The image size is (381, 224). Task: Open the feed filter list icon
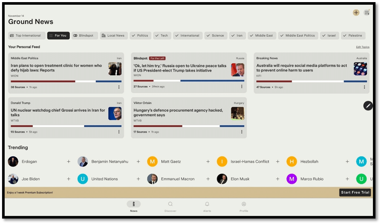click(367, 13)
